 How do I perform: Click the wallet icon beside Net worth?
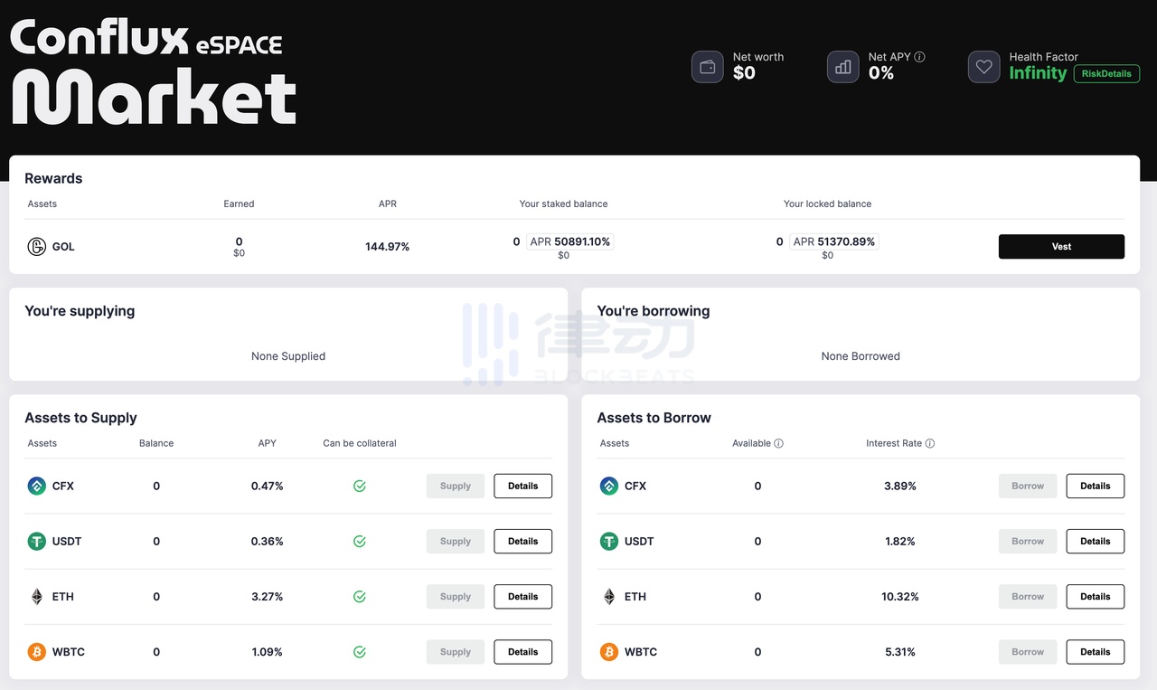click(707, 67)
